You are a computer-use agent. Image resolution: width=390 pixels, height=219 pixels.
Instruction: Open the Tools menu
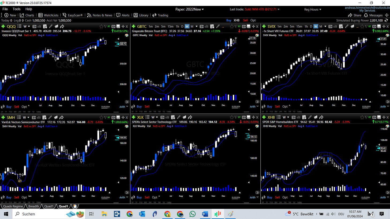16,9
